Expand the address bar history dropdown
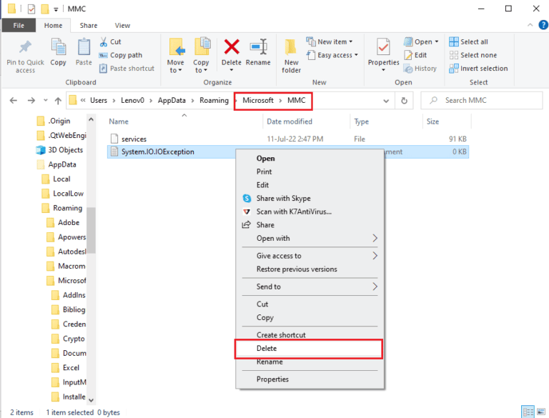Image resolution: width=549 pixels, height=418 pixels. click(x=387, y=101)
